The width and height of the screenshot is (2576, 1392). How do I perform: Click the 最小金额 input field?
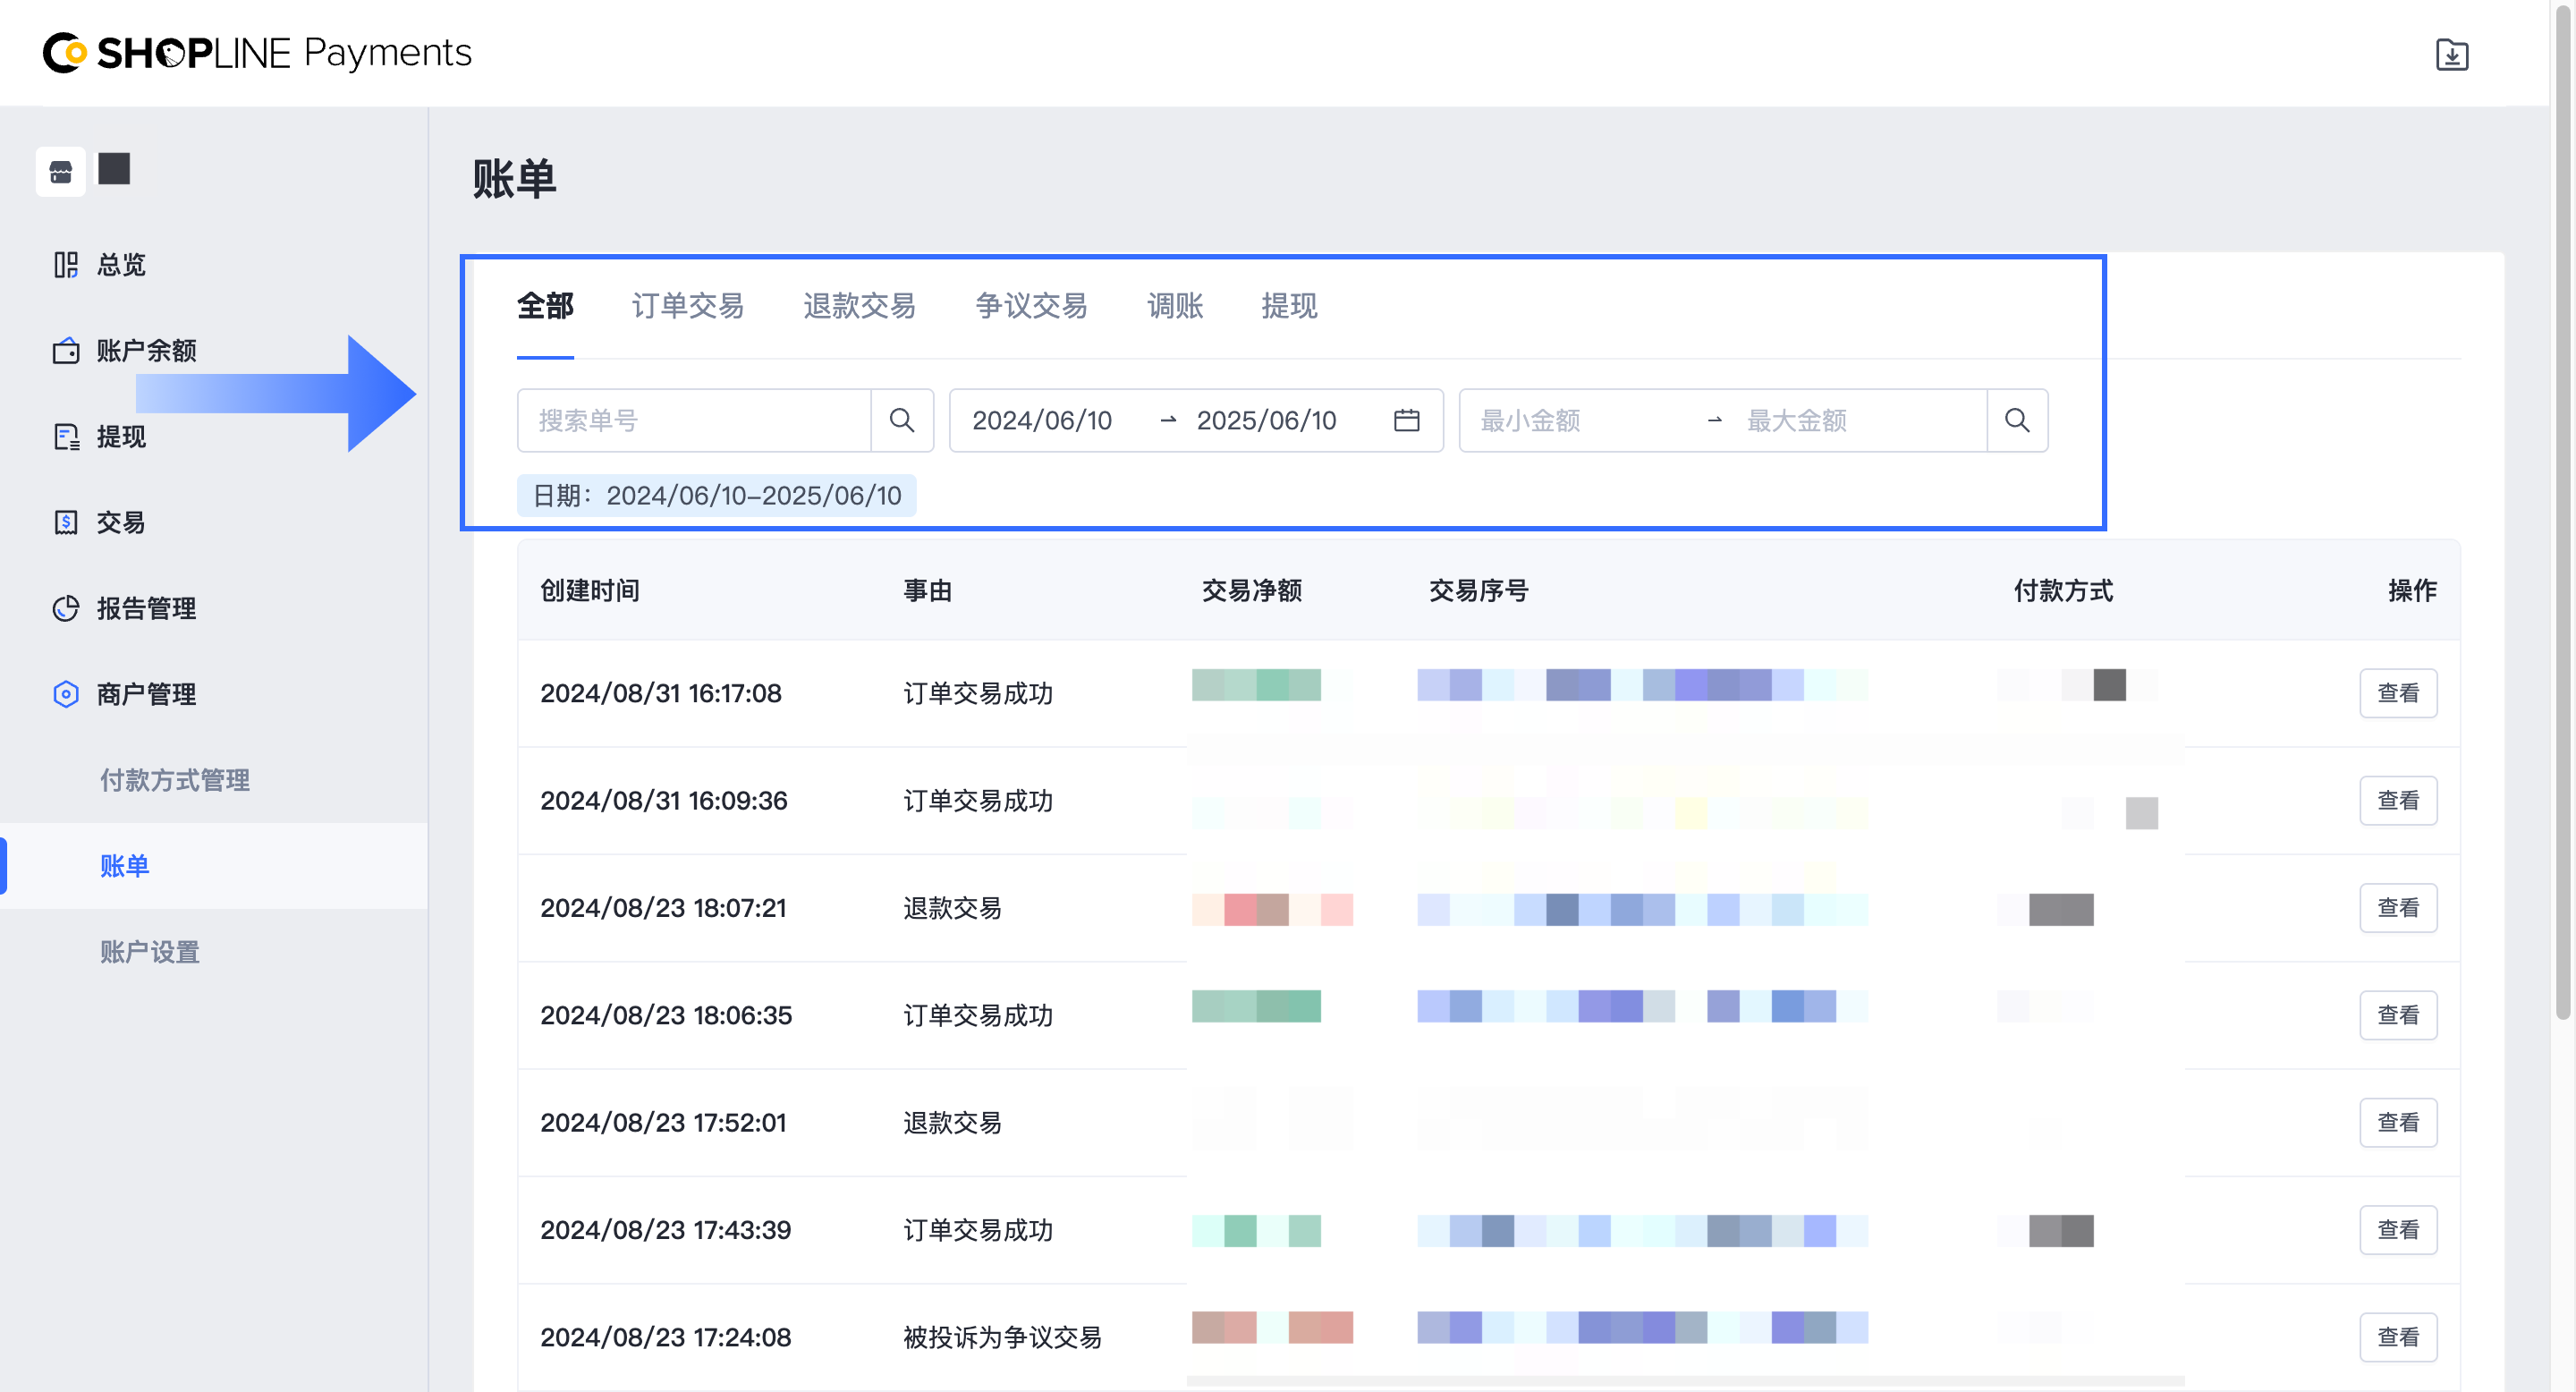1530,420
